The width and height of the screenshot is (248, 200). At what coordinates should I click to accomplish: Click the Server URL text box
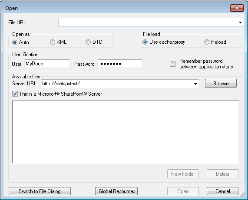point(117,84)
